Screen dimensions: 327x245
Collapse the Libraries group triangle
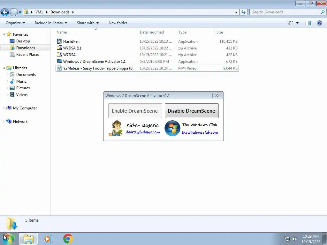4,68
